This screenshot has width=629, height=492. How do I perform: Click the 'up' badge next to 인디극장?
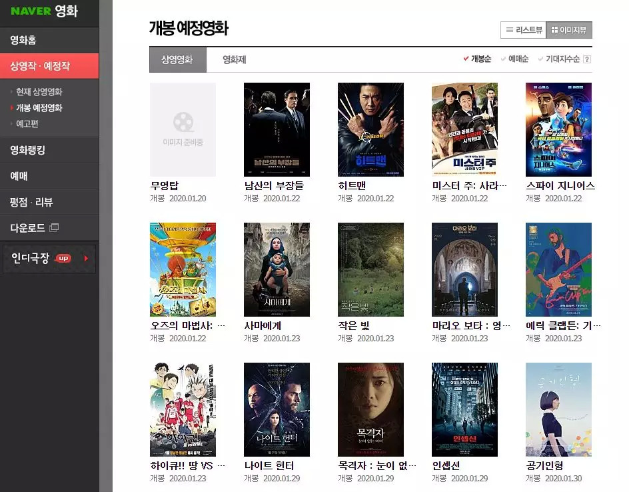coord(63,258)
